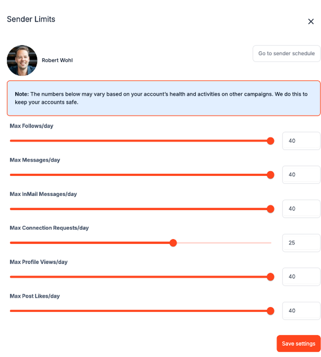
Task: Click the Max Post Likes/day slider handle
Action: tap(270, 311)
